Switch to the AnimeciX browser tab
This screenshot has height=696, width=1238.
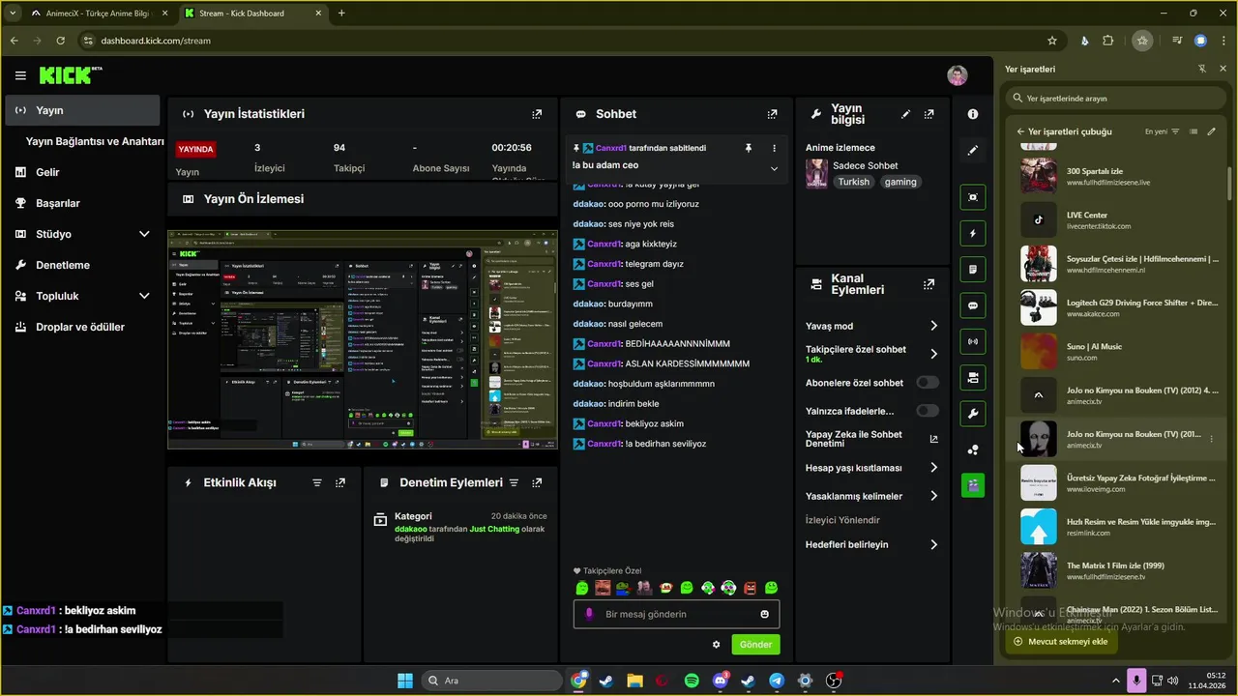tap(97, 14)
